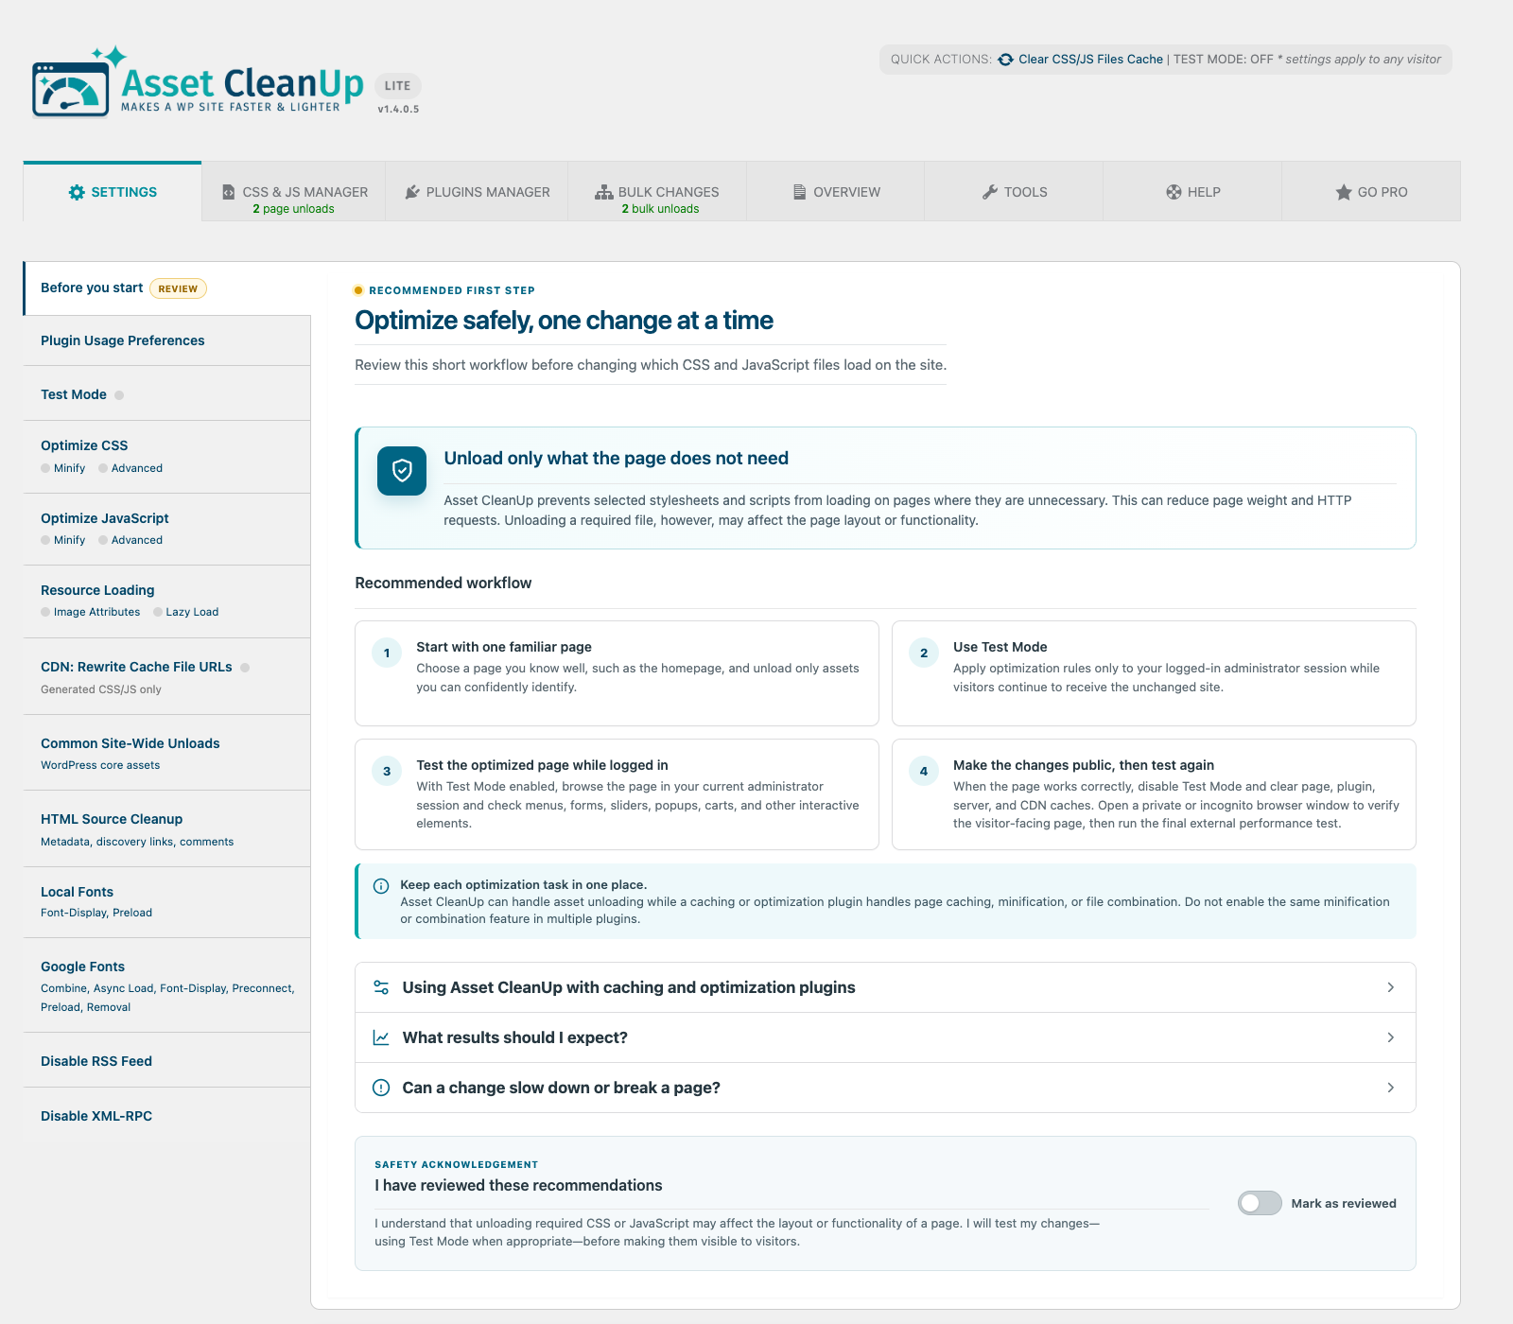
Task: Open Disable XML-RPC settings
Action: [x=166, y=1116]
